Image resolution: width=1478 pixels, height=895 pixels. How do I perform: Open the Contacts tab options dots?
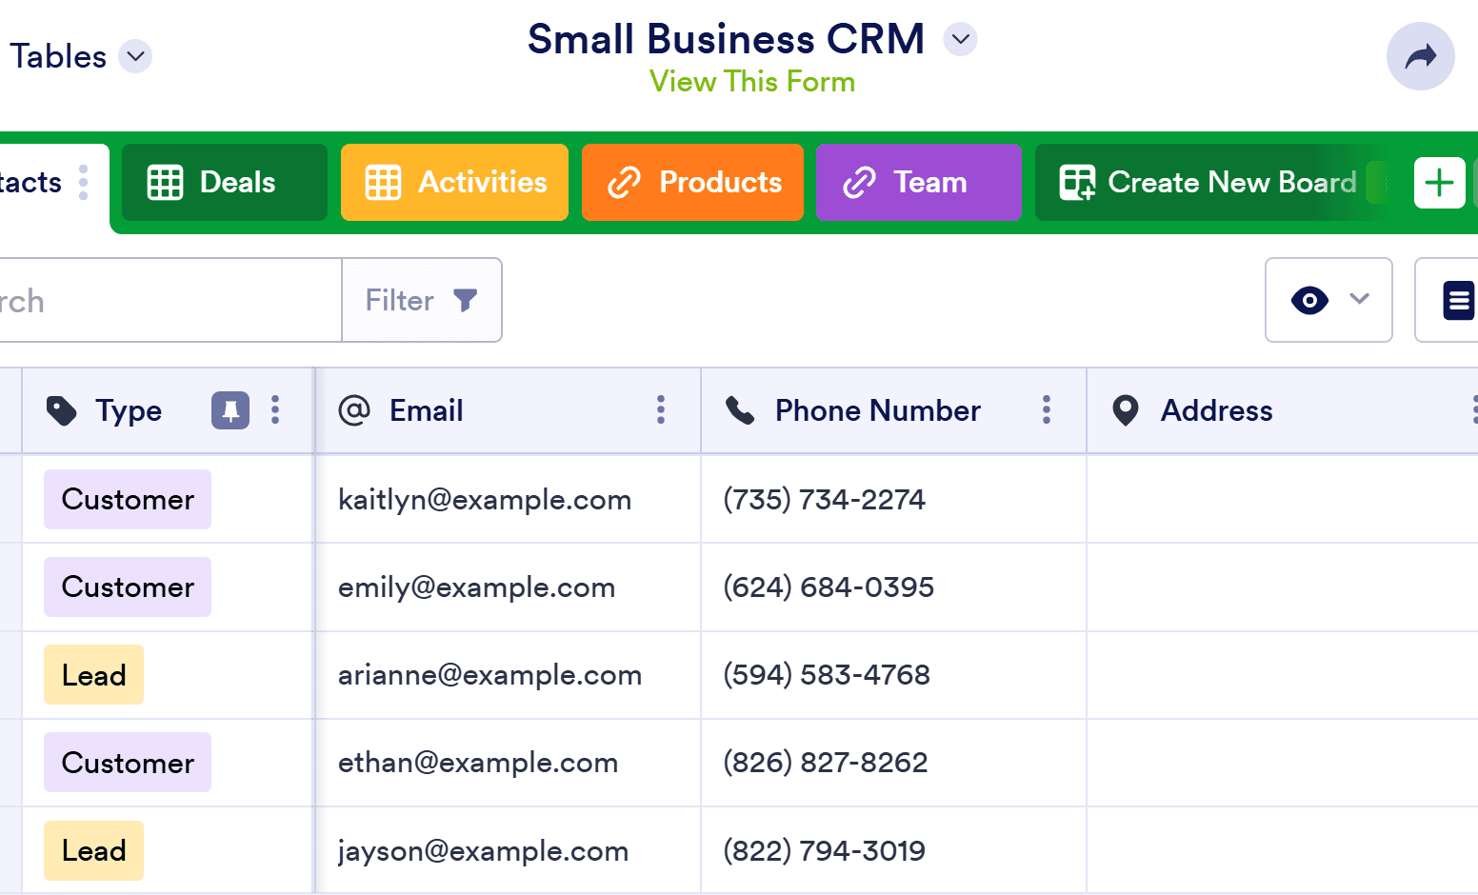coord(84,182)
